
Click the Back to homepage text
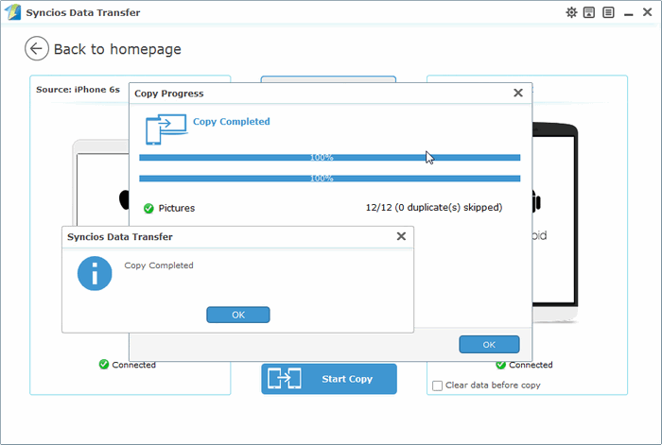(x=117, y=49)
